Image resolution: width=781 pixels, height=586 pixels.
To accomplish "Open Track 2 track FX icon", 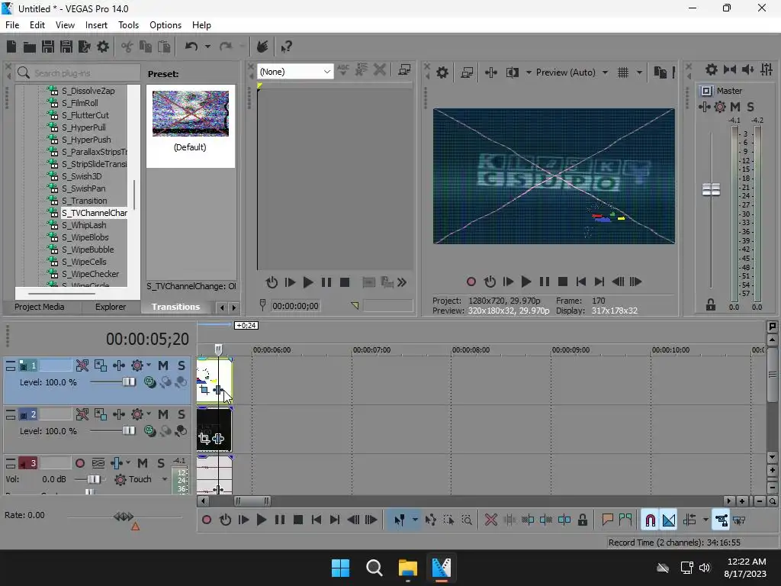I will [137, 414].
